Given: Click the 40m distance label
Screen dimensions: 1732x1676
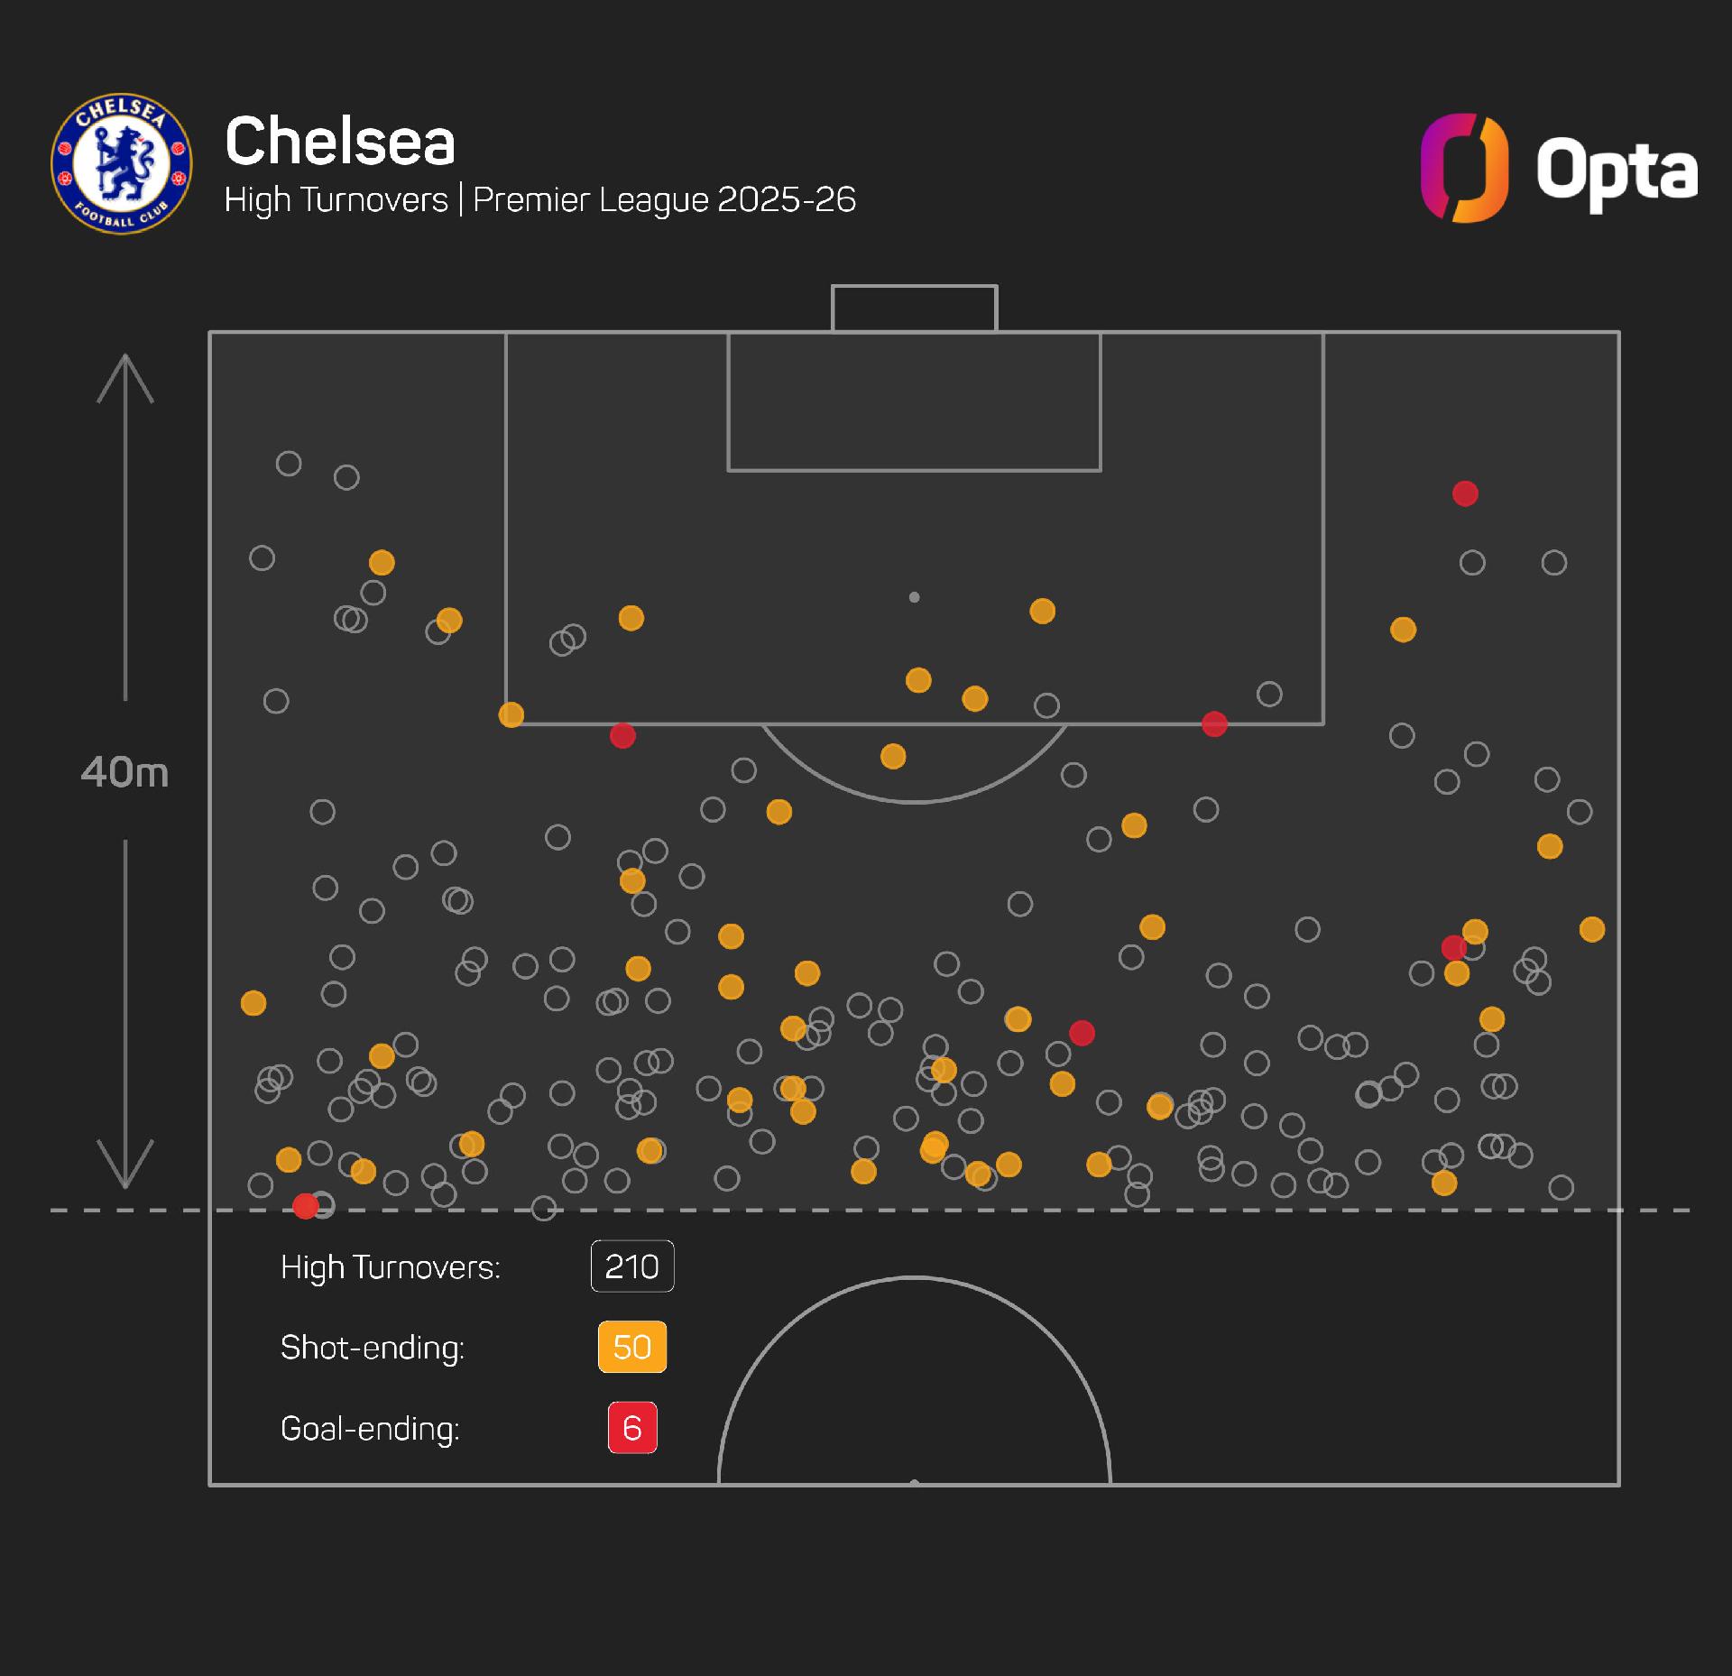Looking at the screenshot, I should click(124, 772).
